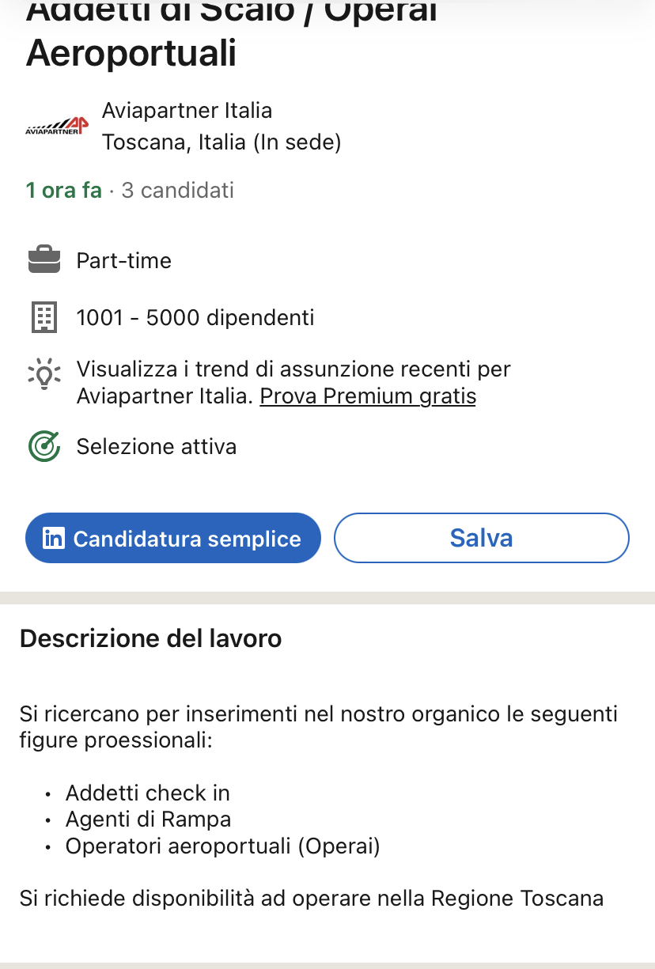The image size is (655, 969).
Task: Click the Toscana, Italia (In sede) location
Action: click(221, 142)
